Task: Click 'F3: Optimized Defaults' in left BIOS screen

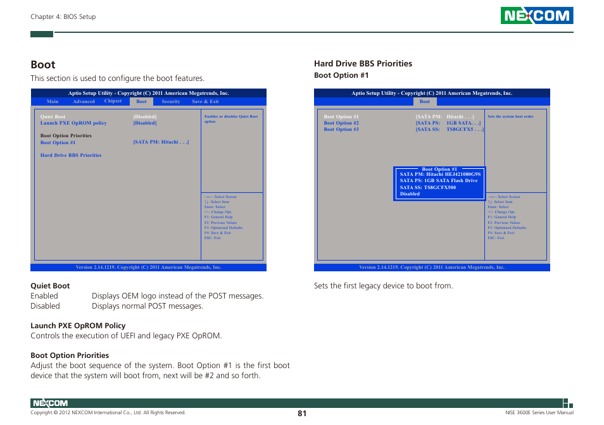Action: click(223, 228)
